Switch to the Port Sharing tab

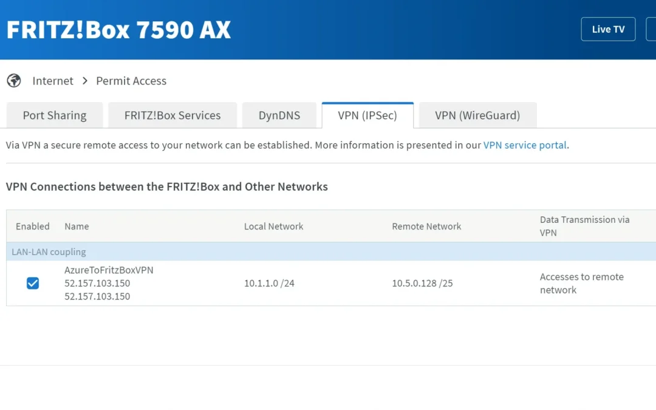click(55, 115)
